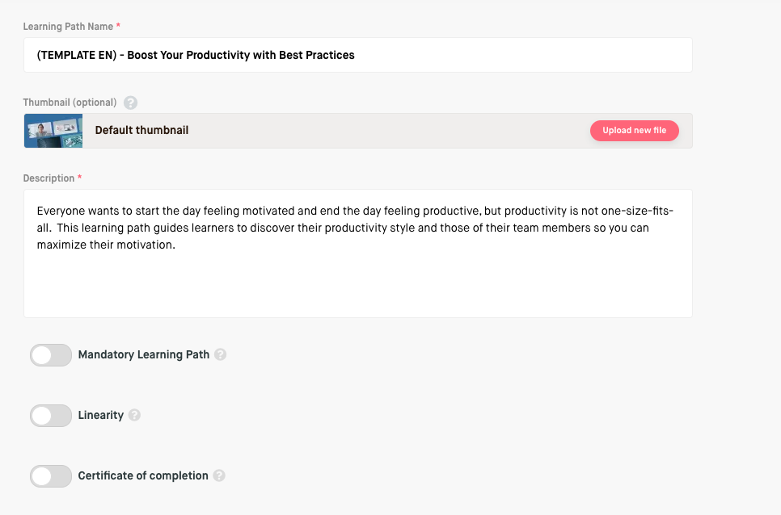Open the Thumbnail help question mark icon
The image size is (781, 515).
pyautogui.click(x=130, y=103)
